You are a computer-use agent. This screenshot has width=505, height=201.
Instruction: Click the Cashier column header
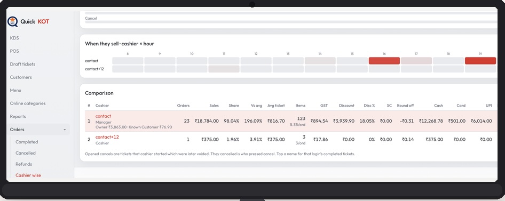(x=102, y=106)
